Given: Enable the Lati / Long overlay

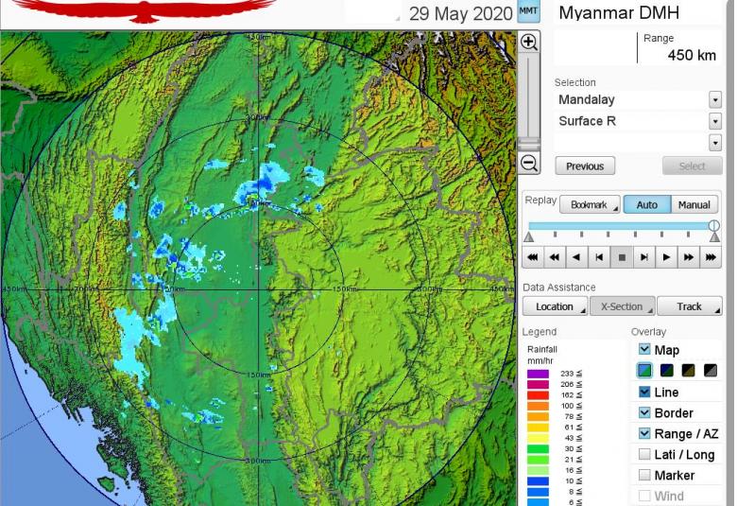Looking at the screenshot, I should coord(644,455).
